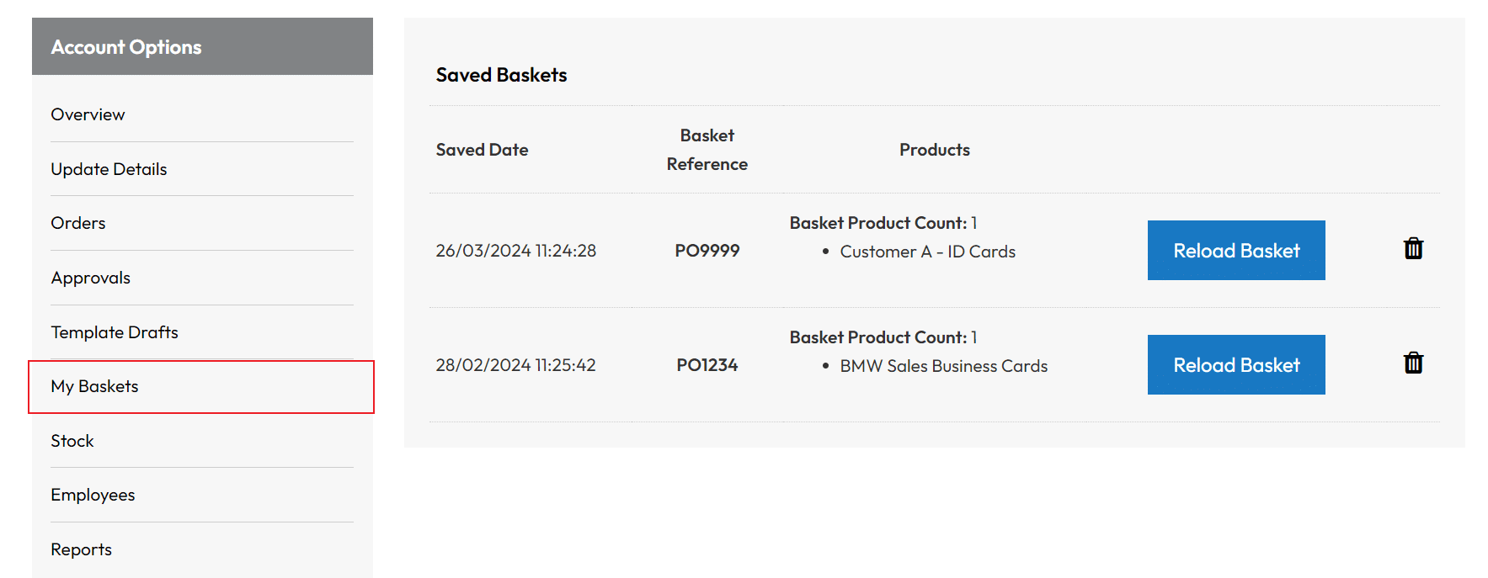Select basket reference PO1234
This screenshot has height=578, width=1488.
click(x=707, y=365)
